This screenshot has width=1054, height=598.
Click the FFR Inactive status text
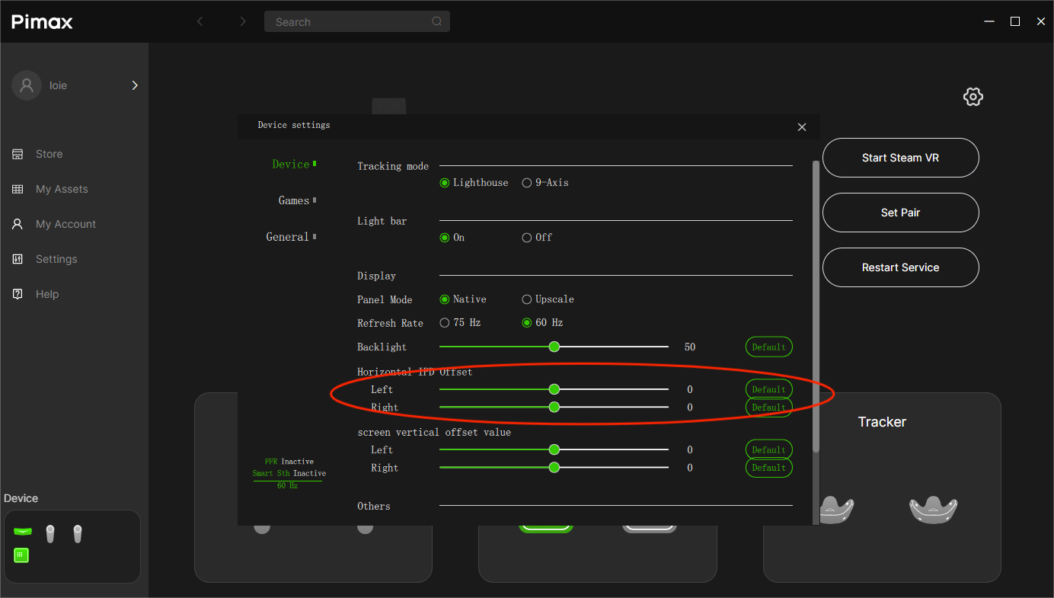point(289,462)
